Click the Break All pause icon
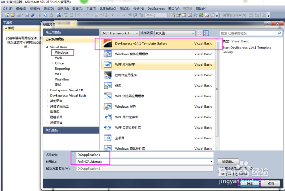The width and height of the screenshot is (285, 191). tap(118, 15)
